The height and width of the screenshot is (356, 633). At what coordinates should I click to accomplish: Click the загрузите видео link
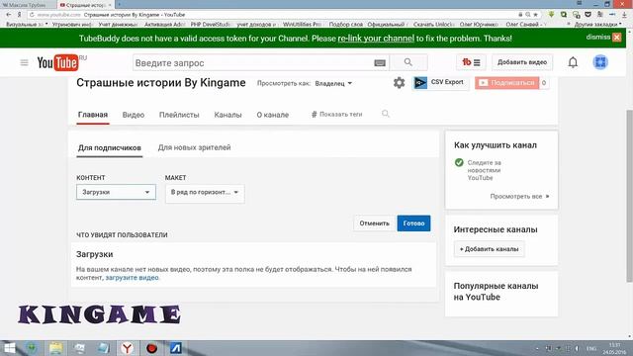click(132, 278)
